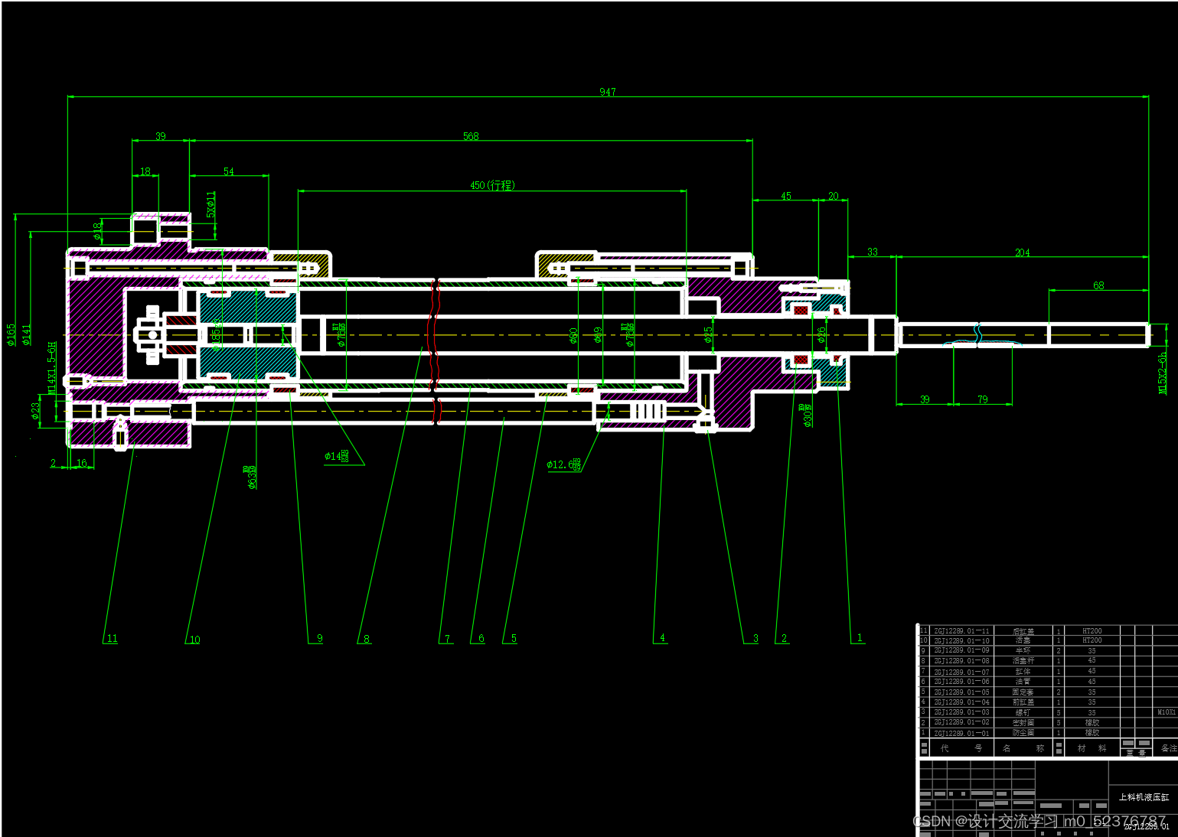Select balloon number 3 below the drawing
Viewport: 1178px width, 837px height.
pyautogui.click(x=755, y=638)
